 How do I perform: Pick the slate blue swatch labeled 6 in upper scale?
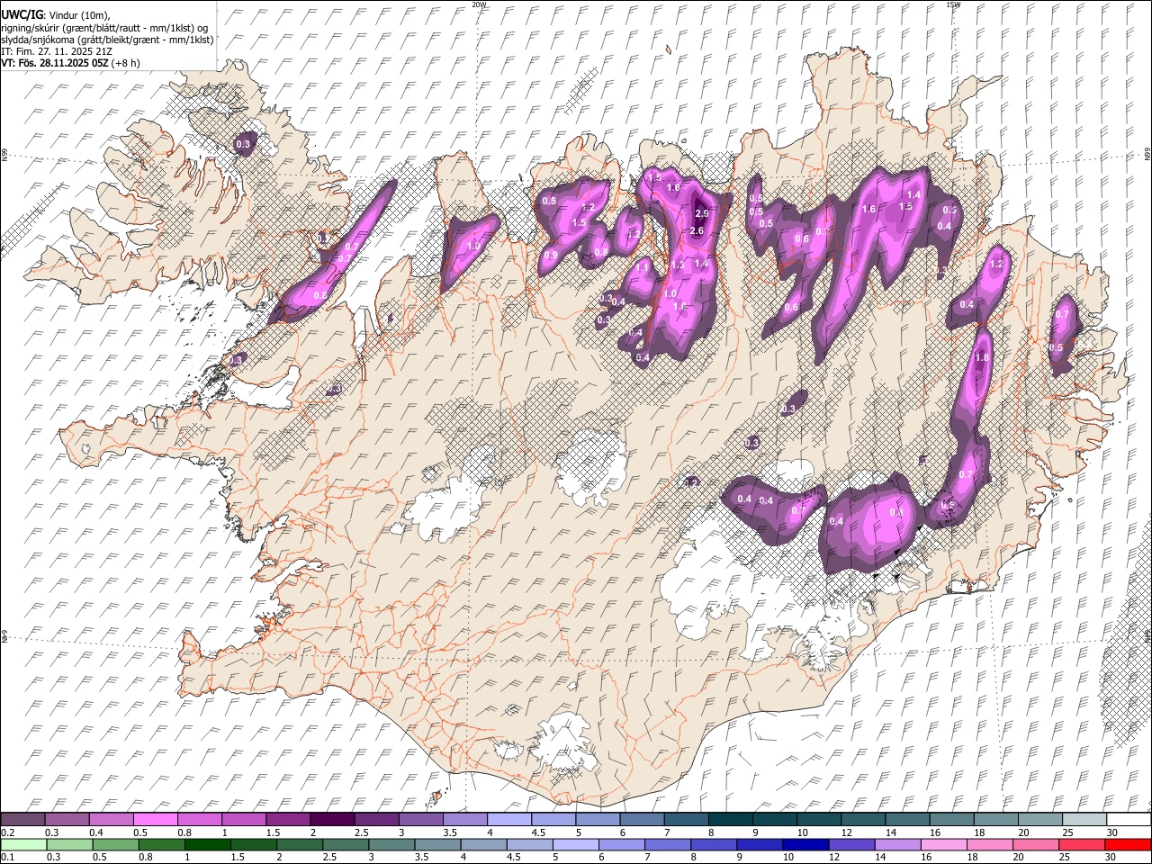point(642,819)
